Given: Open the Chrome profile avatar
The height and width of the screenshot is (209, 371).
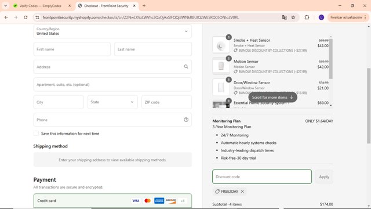Looking at the screenshot, I should 321,17.
